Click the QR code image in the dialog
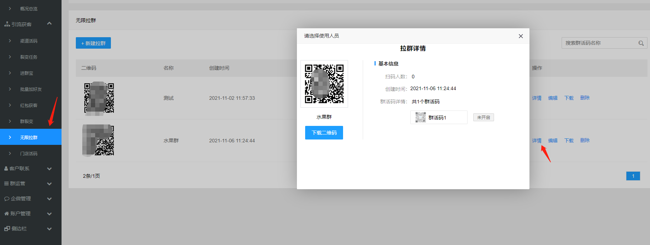The height and width of the screenshot is (245, 650). [x=324, y=84]
